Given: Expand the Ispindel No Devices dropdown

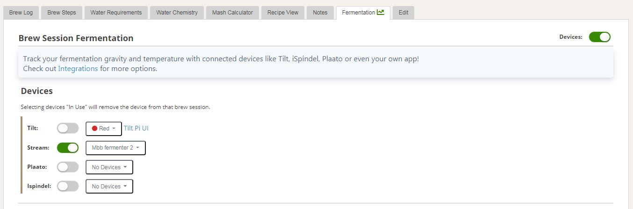Looking at the screenshot, I should pos(109,186).
